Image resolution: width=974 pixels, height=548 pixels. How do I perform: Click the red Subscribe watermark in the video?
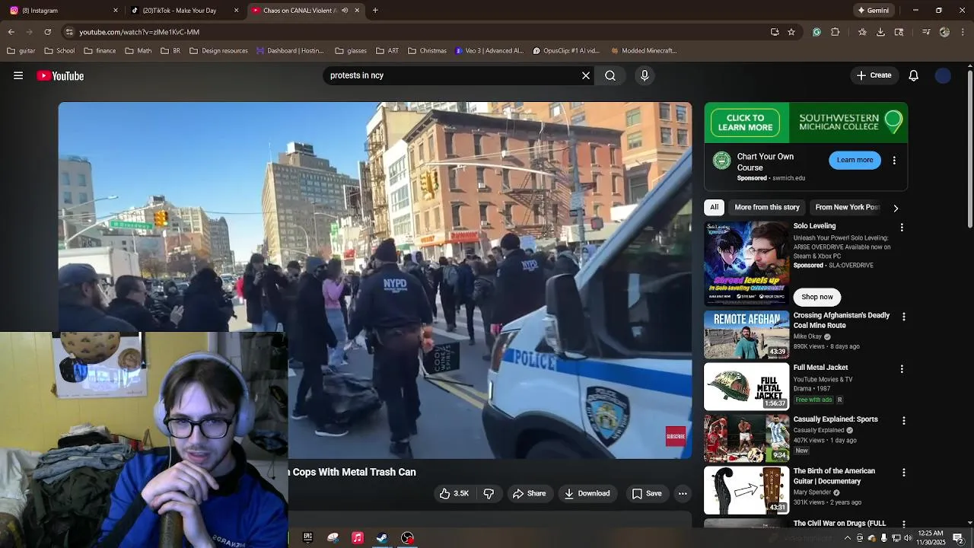tap(676, 436)
